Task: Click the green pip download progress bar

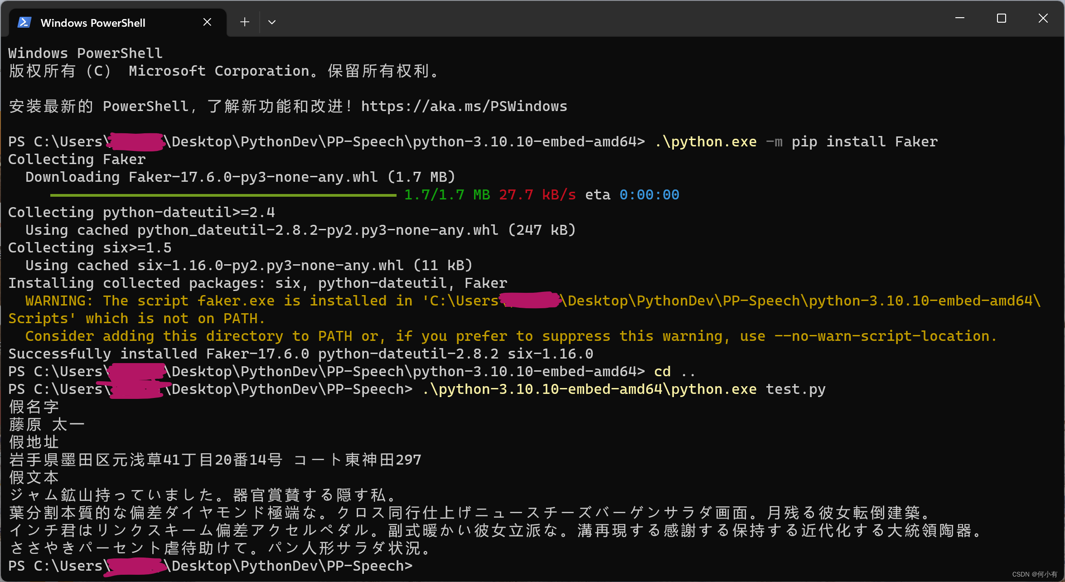Action: click(x=223, y=195)
